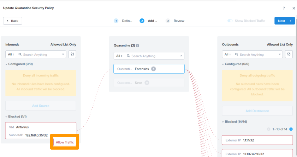Screen dimensions: 297x157
Task: Click Allow Traffic for Antivirus VM
Action: [x=65, y=142]
